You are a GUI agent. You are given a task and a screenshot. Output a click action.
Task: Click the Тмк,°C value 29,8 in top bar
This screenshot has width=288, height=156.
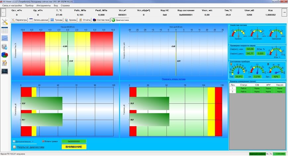click(x=228, y=15)
